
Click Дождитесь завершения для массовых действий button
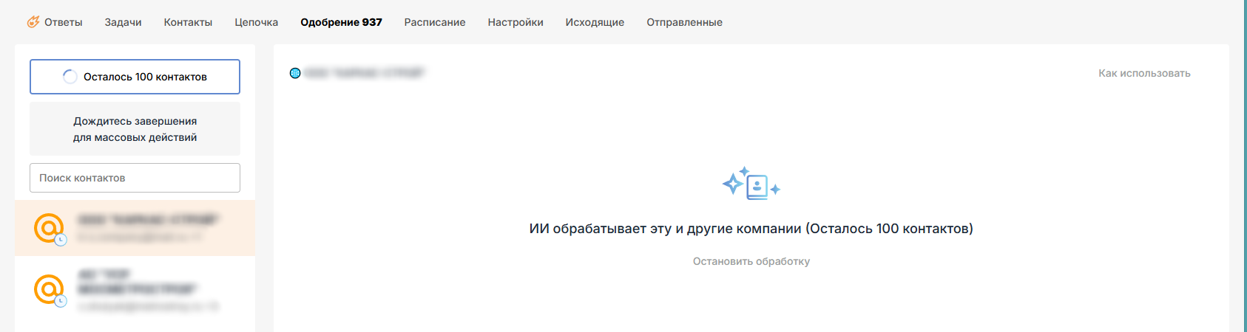(135, 129)
